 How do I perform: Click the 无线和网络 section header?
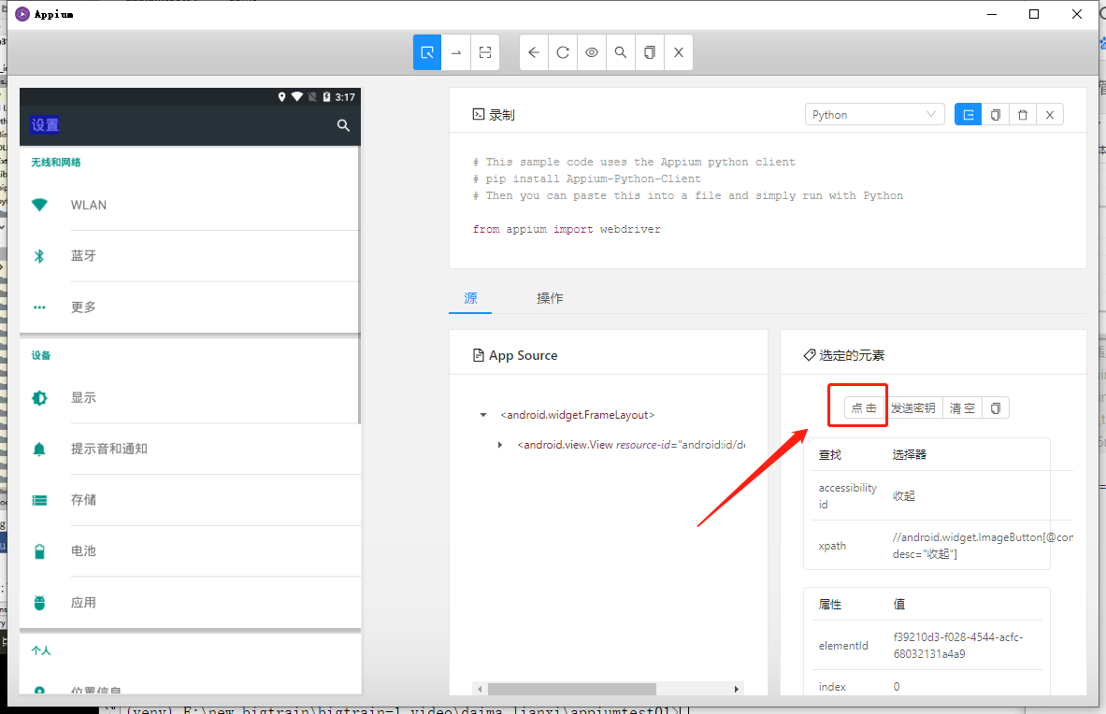click(56, 162)
